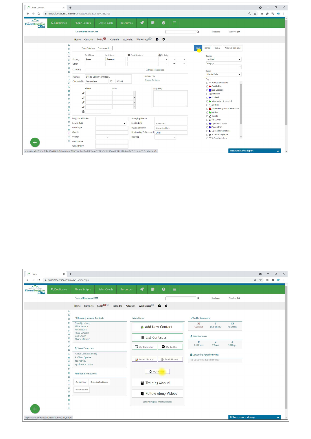The image size is (311, 439).
Task: Check the Aftercare Autoflow flag
Action: click(x=207, y=83)
